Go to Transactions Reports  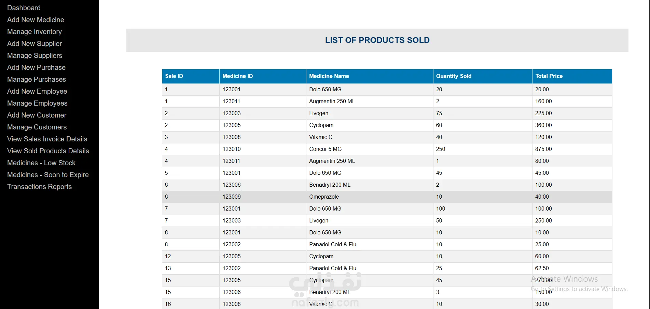[40, 187]
